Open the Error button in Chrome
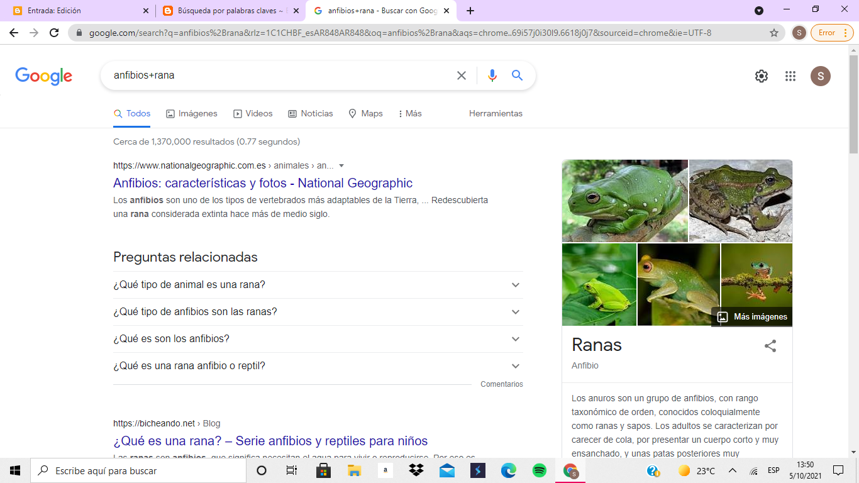The height and width of the screenshot is (483, 859). click(x=832, y=33)
